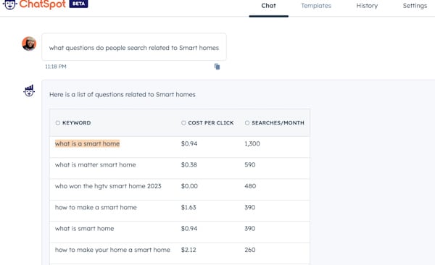Screen dimensions: 435x265
Task: Click the highlighted 'what is a smart home' keyword
Action: (x=88, y=143)
